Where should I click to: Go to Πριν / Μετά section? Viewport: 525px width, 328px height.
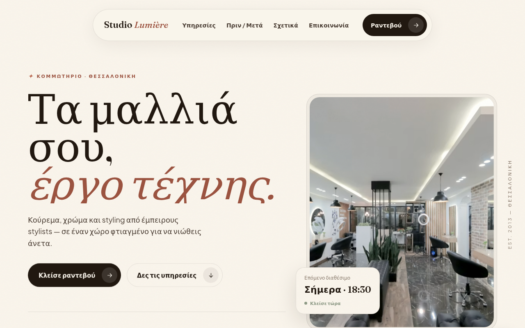244,25
